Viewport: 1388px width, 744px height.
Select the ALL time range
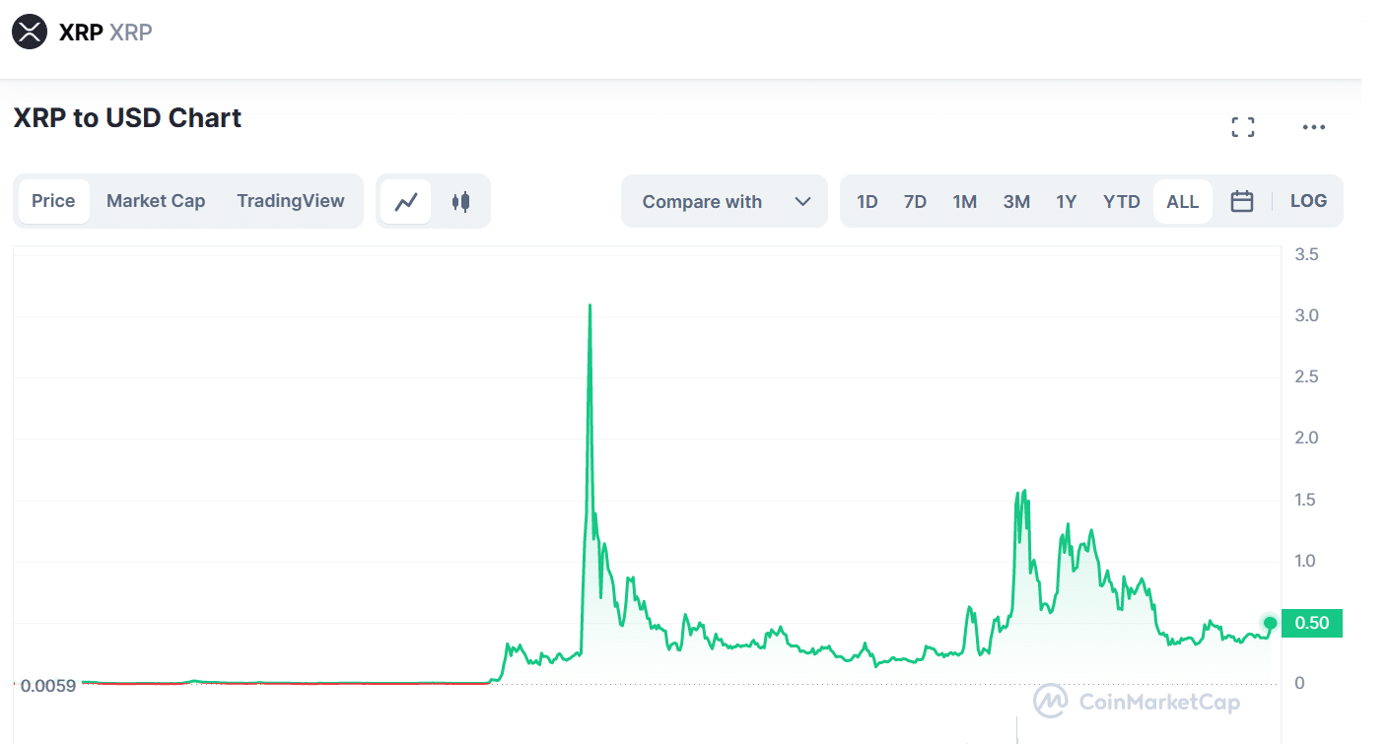1182,202
